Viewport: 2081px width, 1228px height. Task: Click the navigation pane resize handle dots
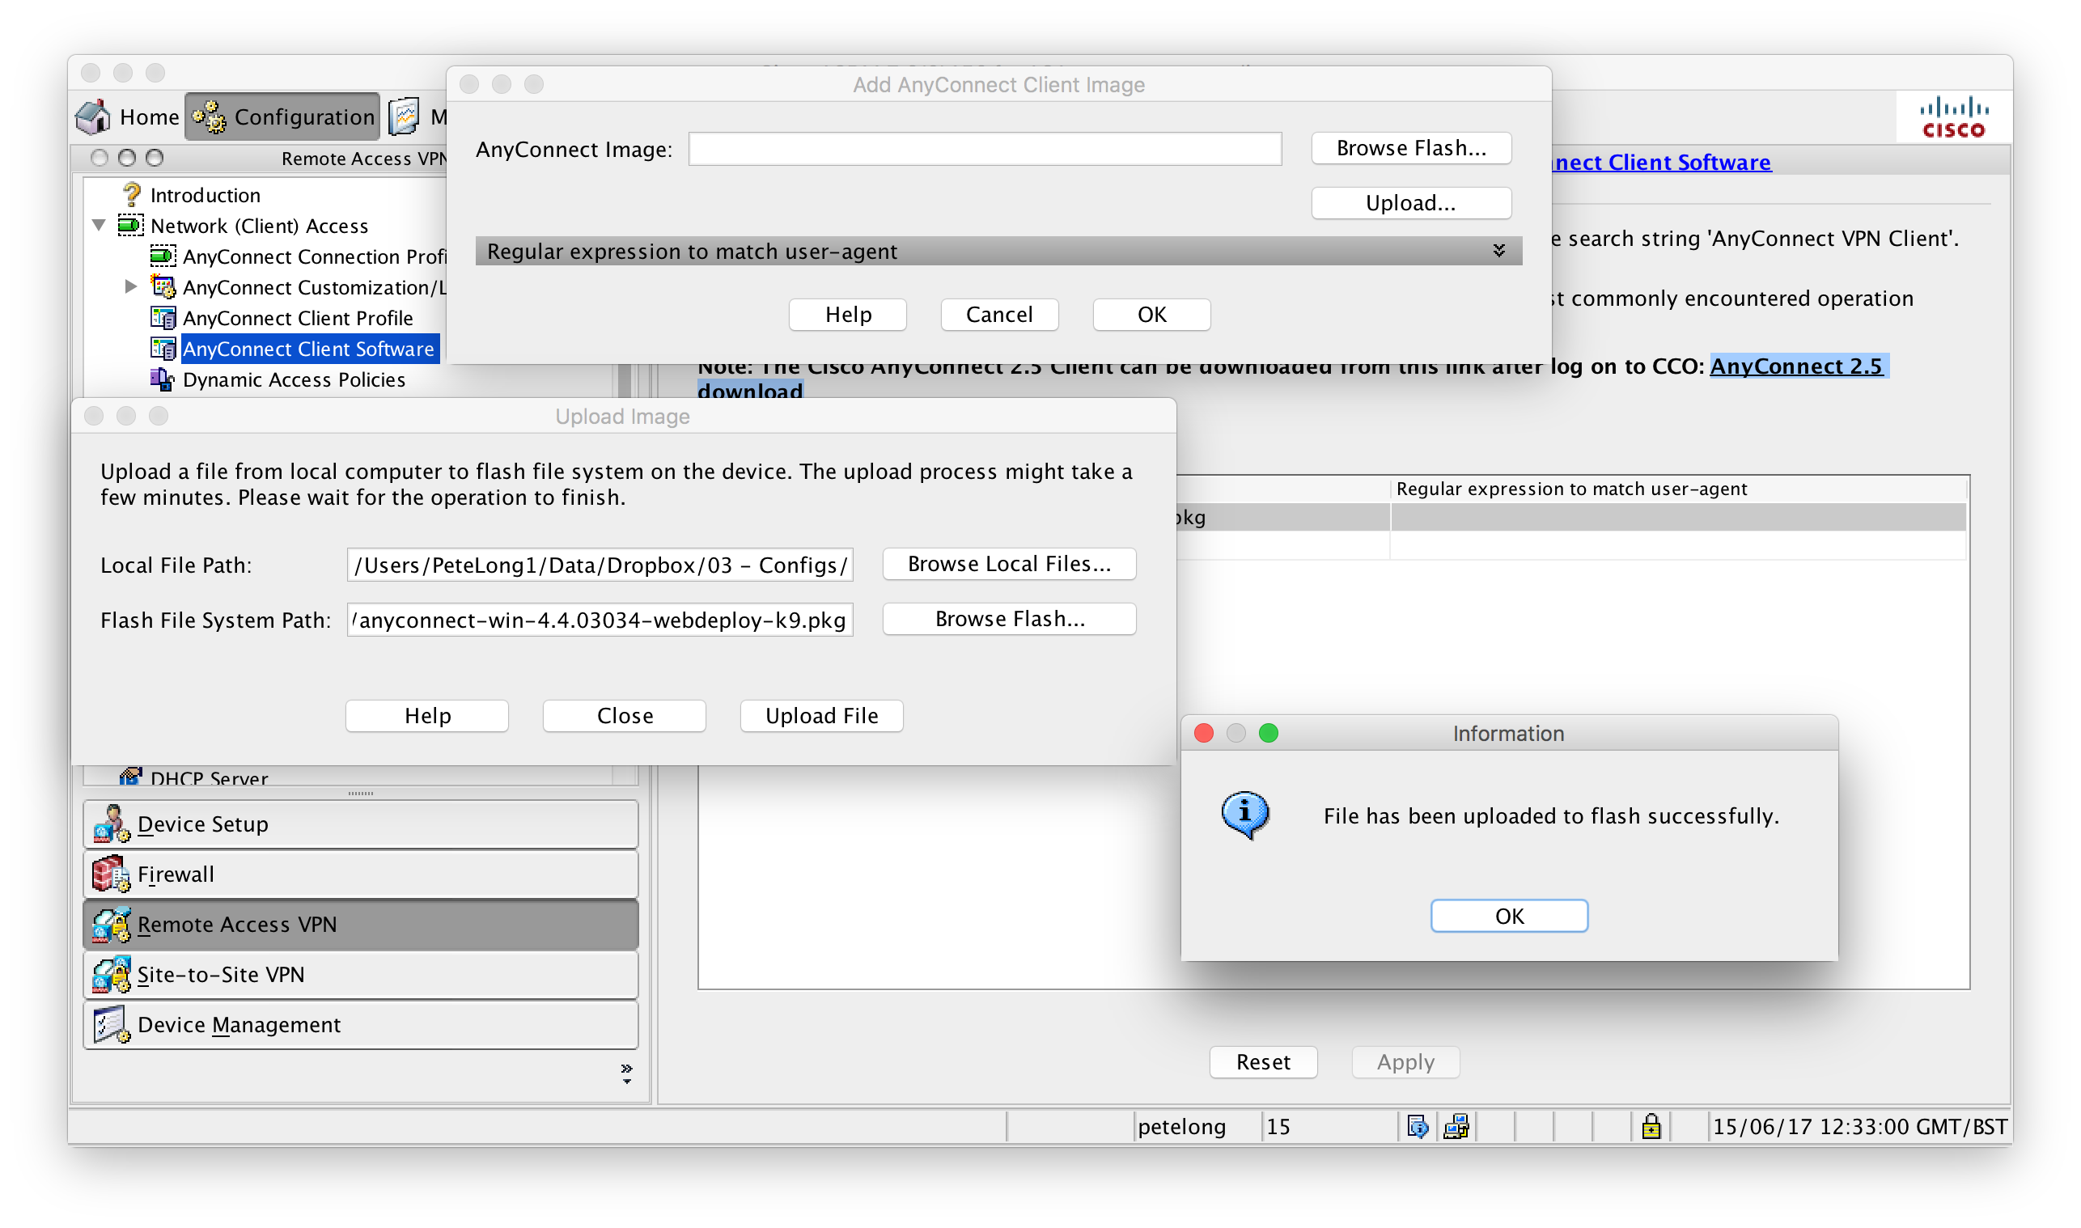point(361,793)
